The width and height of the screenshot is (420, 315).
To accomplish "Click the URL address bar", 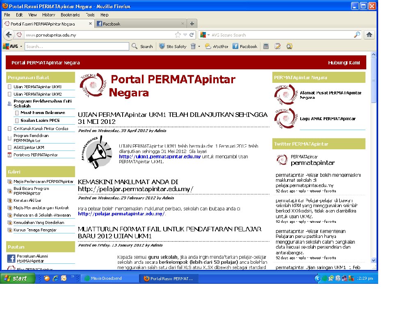I will click(99, 35).
